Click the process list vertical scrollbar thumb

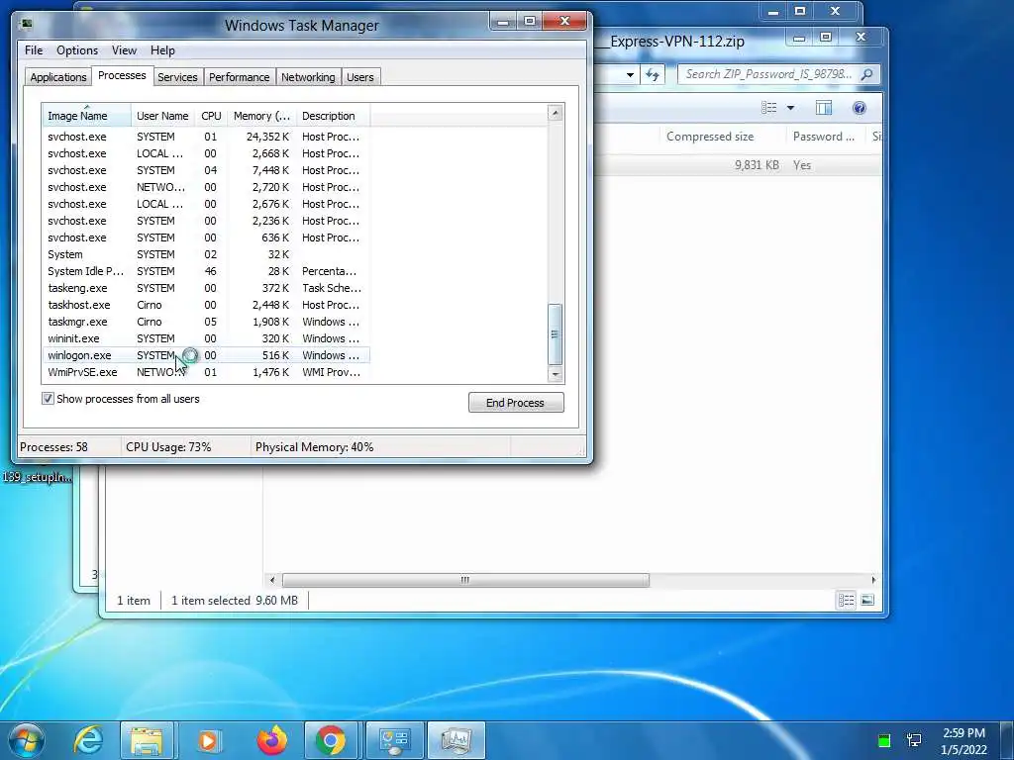pos(555,334)
